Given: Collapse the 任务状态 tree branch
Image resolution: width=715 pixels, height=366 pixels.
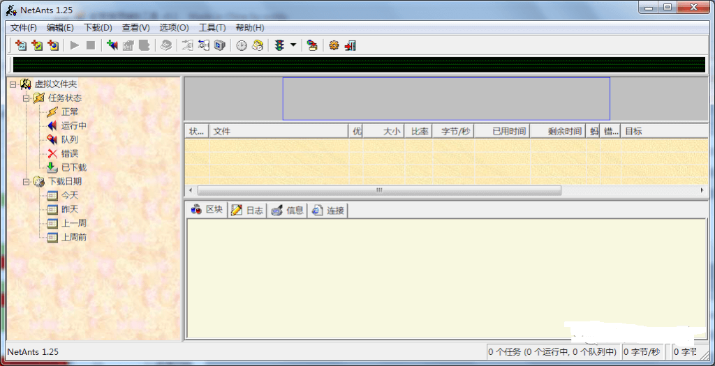Looking at the screenshot, I should pos(27,98).
